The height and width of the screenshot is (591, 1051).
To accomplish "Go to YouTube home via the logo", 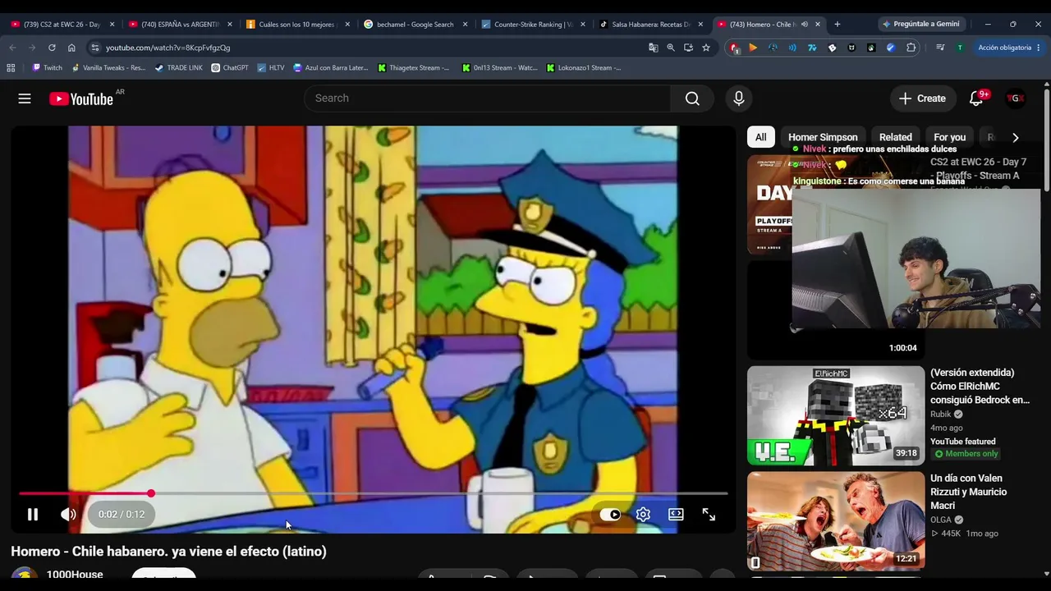I will (x=81, y=98).
